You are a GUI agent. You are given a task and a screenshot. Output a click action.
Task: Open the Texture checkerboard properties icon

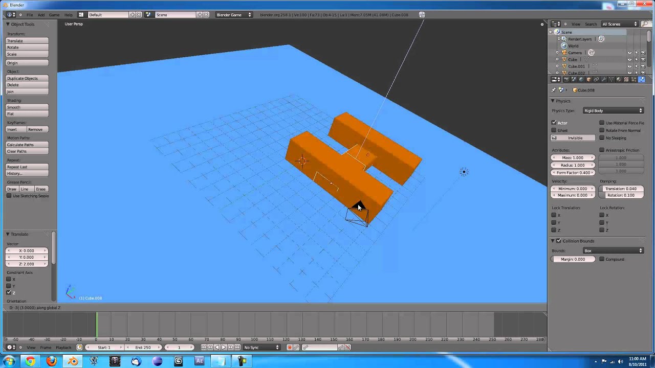point(626,79)
